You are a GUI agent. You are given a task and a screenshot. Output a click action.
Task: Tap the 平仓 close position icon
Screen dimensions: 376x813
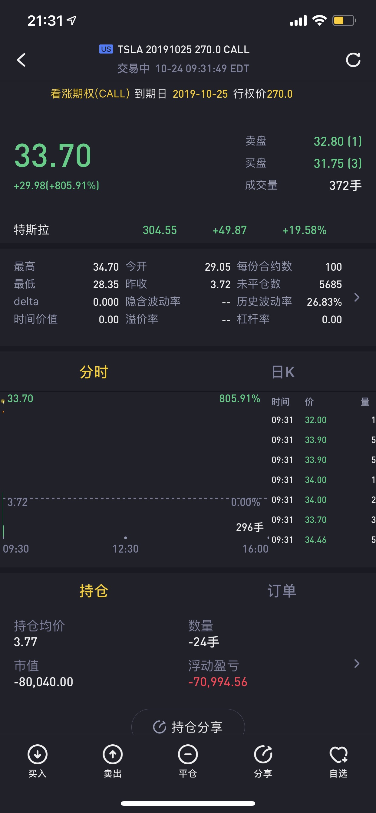(188, 761)
